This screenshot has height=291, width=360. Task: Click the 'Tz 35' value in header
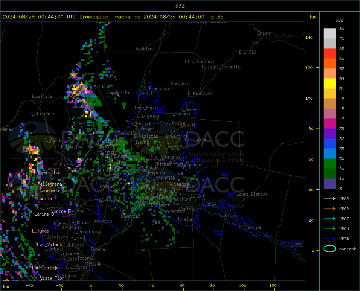215,17
